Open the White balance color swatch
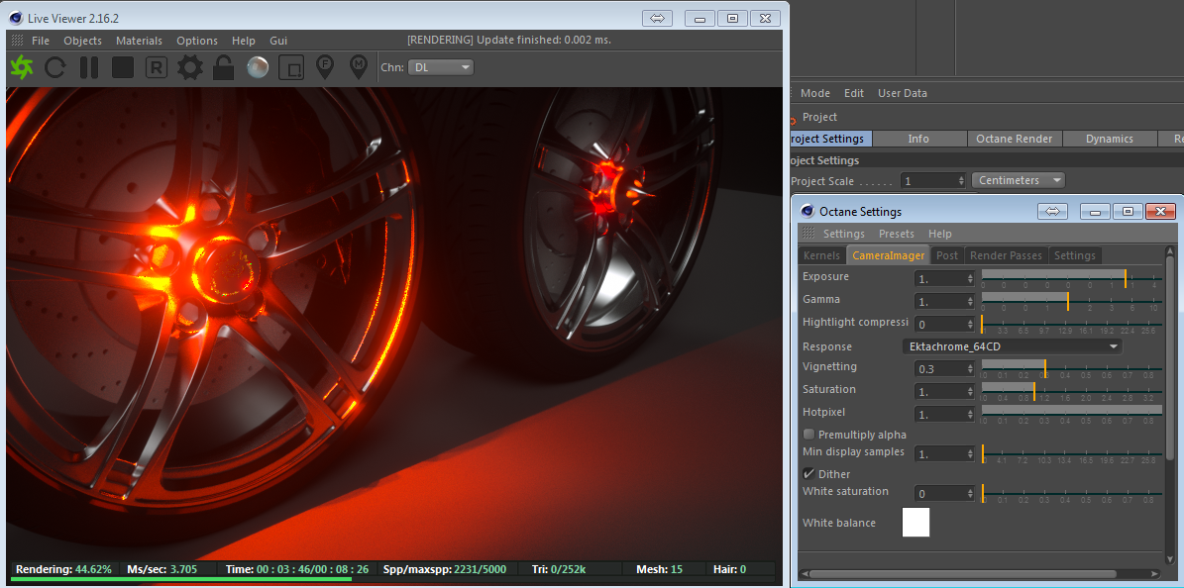Screen dimensions: 1184x588 pyautogui.click(x=915, y=523)
